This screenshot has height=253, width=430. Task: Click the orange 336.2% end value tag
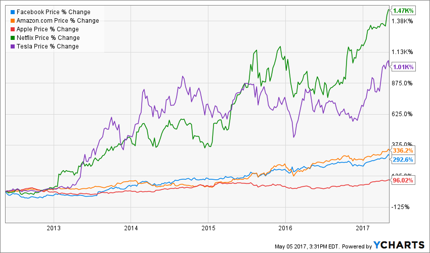(403, 150)
